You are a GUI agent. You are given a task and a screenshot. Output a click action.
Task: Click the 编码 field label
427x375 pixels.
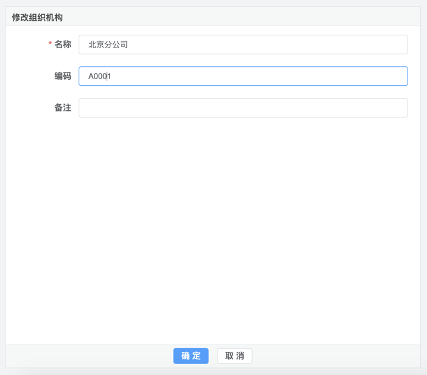(63, 76)
